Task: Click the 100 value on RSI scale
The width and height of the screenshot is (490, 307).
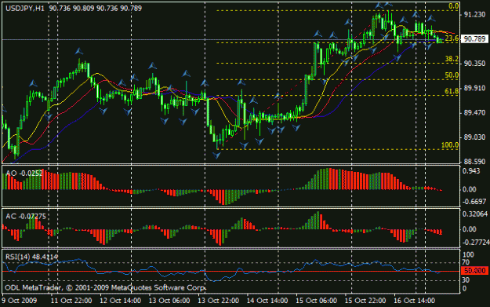Action: coord(468,254)
